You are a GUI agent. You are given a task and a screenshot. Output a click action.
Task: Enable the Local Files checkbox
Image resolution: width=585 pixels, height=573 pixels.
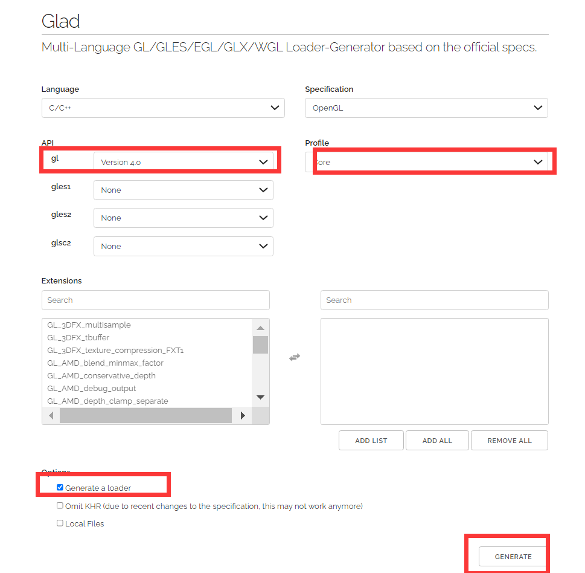point(60,523)
